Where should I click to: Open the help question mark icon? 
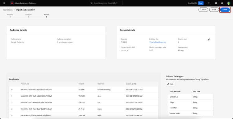click(x=216, y=3)
